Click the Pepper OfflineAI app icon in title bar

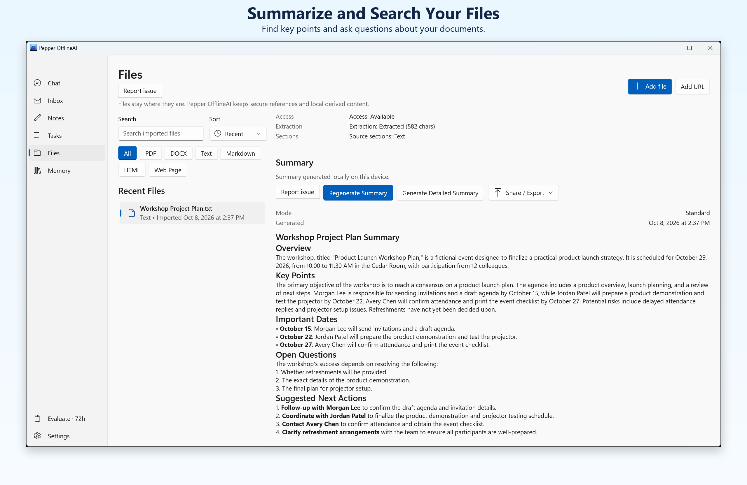click(x=33, y=48)
